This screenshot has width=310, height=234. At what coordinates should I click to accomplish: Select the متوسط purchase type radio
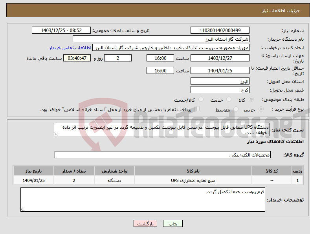tap(236, 109)
